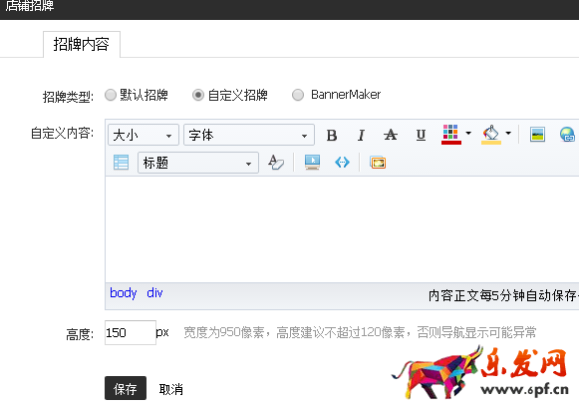
Task: Expand the 标题 heading style dropdown
Action: pyautogui.click(x=198, y=163)
